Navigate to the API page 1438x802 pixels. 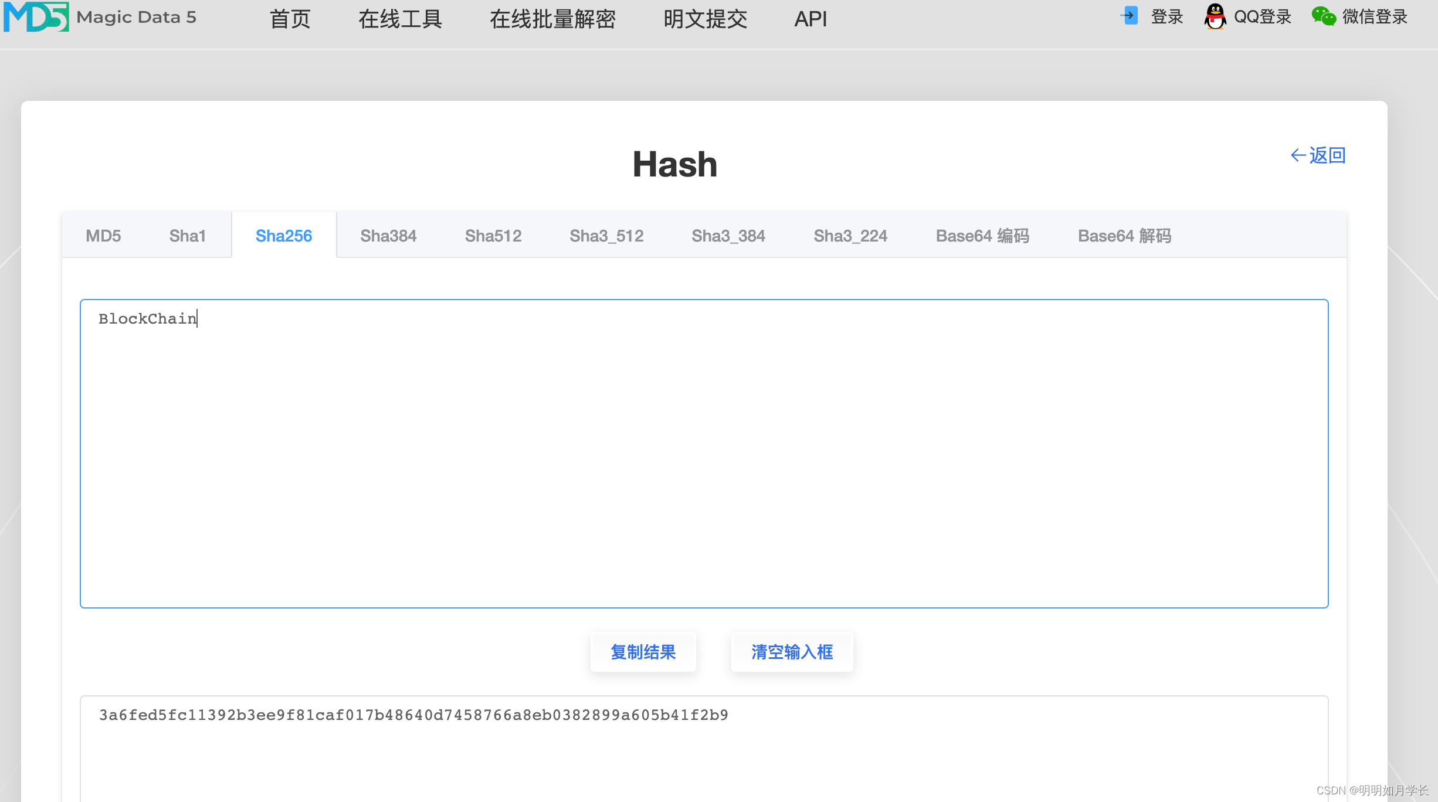[810, 19]
